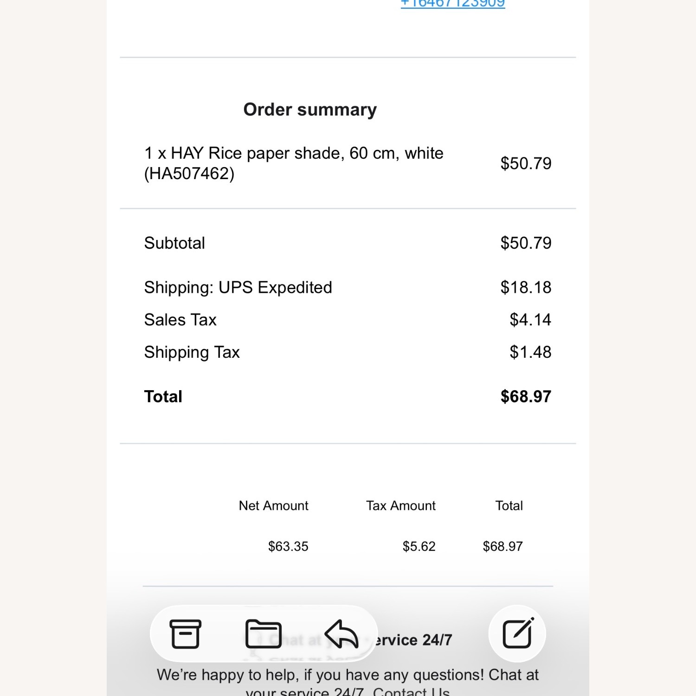
Task: Tap the item price $50.79 beside HAY shade
Action: (x=526, y=163)
